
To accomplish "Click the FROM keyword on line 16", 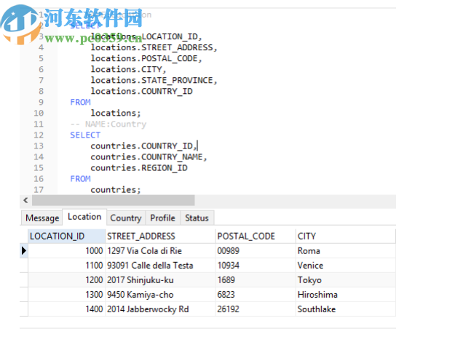I will (80, 179).
